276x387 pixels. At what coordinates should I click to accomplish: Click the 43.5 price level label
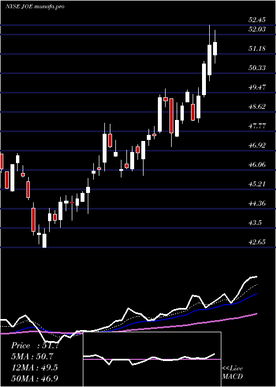coord(255,223)
